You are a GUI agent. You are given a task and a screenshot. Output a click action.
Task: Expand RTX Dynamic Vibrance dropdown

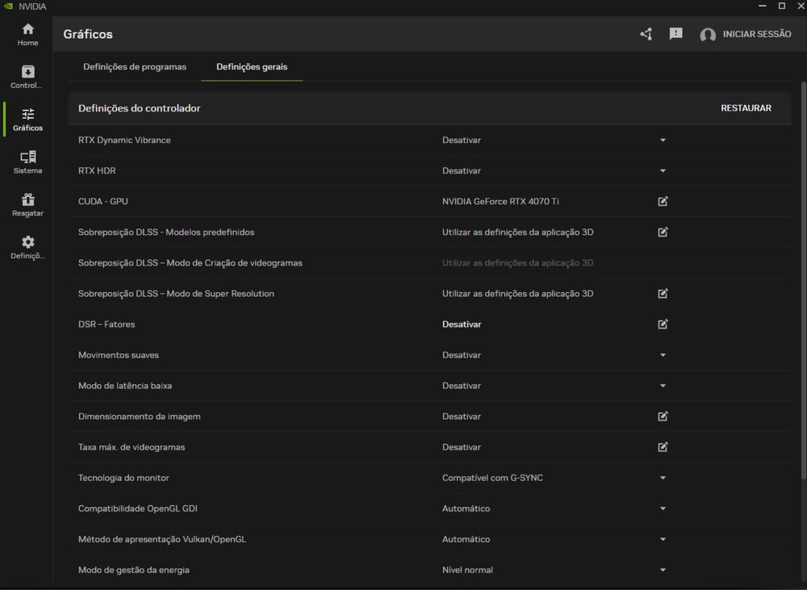(663, 140)
